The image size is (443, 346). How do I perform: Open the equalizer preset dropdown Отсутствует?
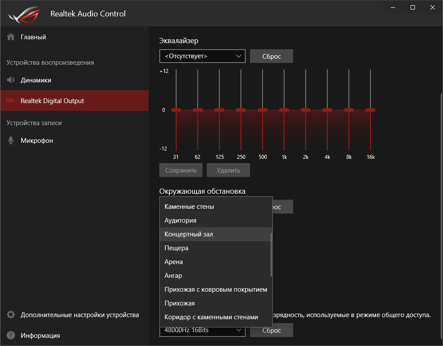point(203,56)
